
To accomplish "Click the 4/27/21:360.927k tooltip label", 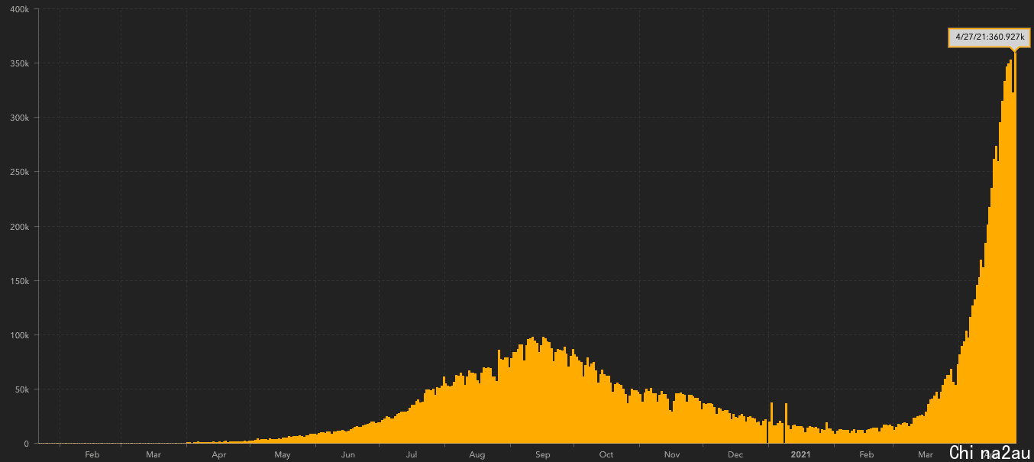I will (989, 37).
